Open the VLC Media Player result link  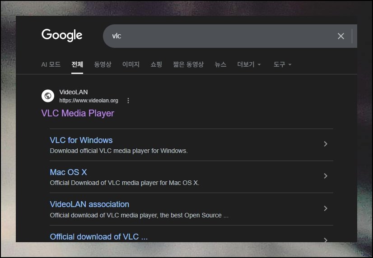coord(78,113)
